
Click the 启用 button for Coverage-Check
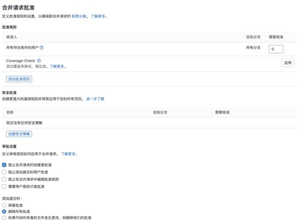coord(287,63)
